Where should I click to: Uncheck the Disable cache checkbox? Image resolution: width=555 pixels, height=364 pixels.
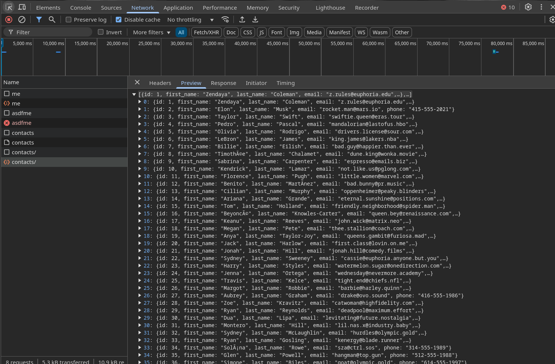(119, 20)
